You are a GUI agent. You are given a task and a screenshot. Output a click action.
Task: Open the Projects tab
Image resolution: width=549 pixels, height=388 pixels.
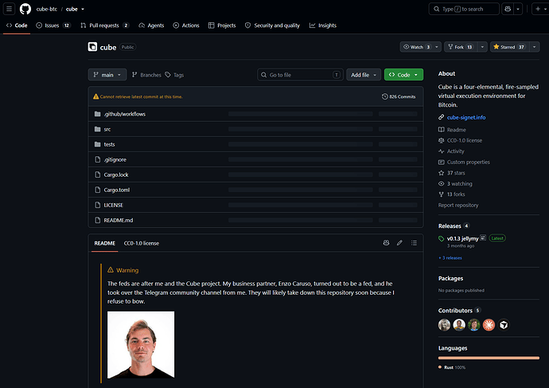click(222, 25)
